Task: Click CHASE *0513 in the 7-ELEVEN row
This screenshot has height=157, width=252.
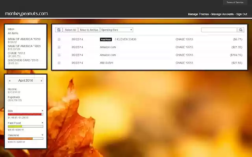Action: pos(184,39)
